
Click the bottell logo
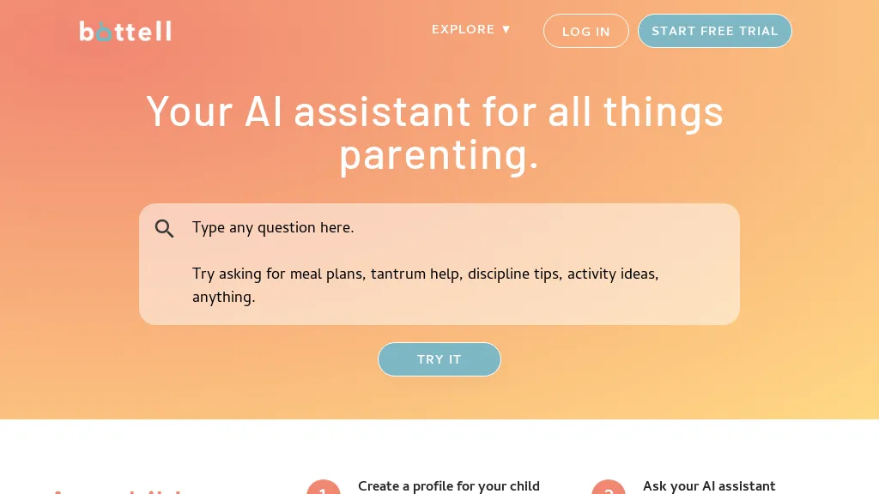click(125, 32)
